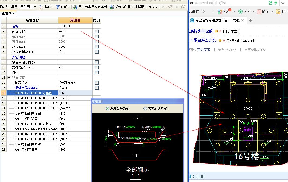Open the 扩展 dropdown arrow

tap(234, 12)
